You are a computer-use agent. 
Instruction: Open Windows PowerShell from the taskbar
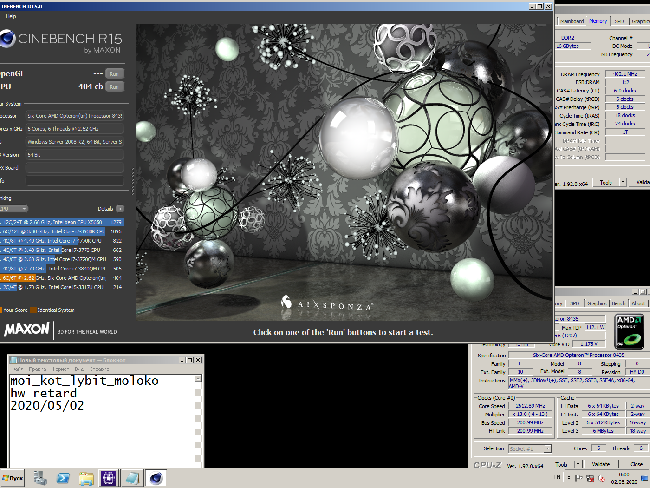click(63, 478)
